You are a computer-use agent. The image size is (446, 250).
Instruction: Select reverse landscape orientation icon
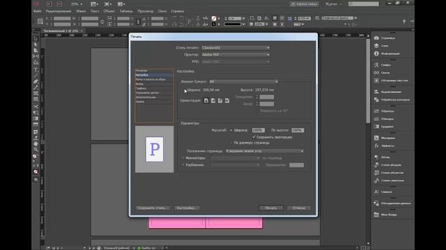pos(227,101)
